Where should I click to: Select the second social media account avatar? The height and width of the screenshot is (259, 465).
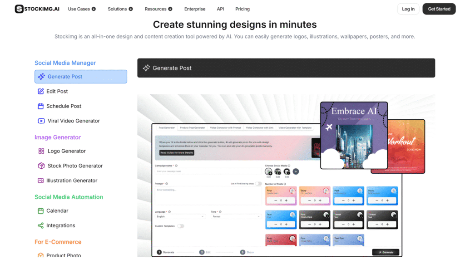click(277, 171)
